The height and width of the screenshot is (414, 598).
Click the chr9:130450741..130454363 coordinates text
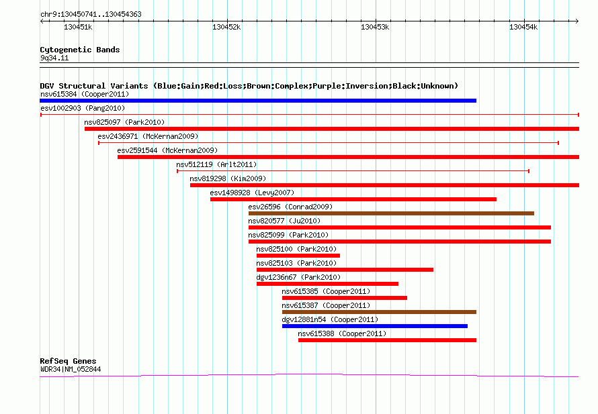pyautogui.click(x=91, y=15)
